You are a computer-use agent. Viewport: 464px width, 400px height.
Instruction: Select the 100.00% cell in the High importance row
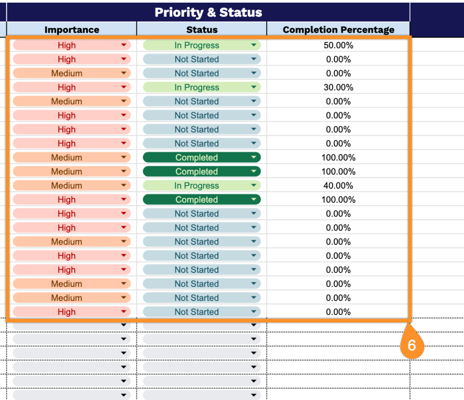click(338, 200)
